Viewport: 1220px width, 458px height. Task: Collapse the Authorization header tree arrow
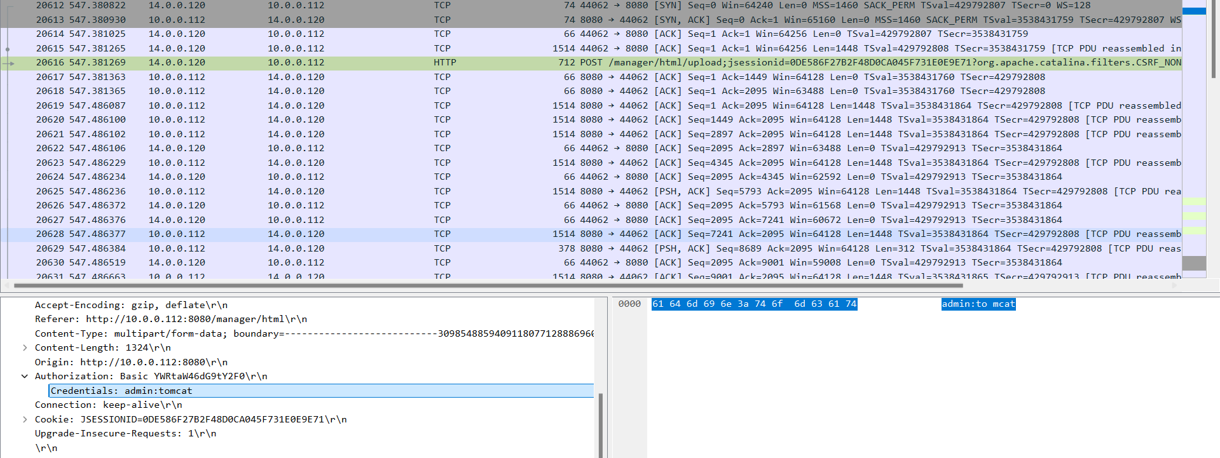point(25,376)
